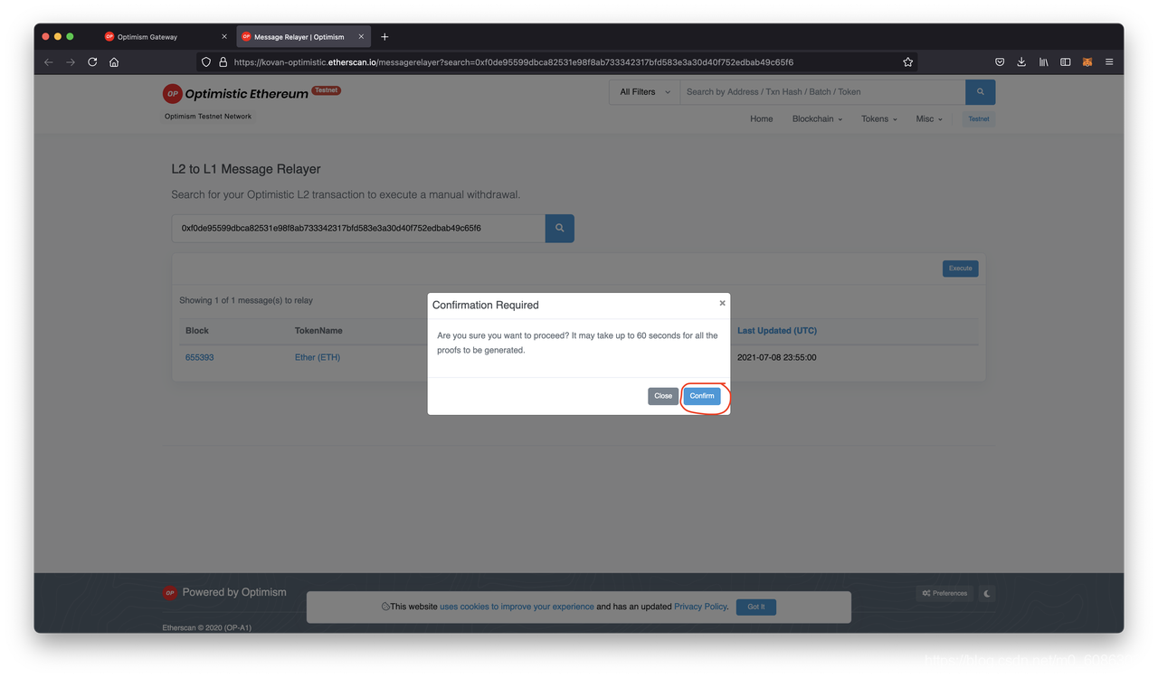
Task: Open the Pocket save icon
Action: 1000,62
